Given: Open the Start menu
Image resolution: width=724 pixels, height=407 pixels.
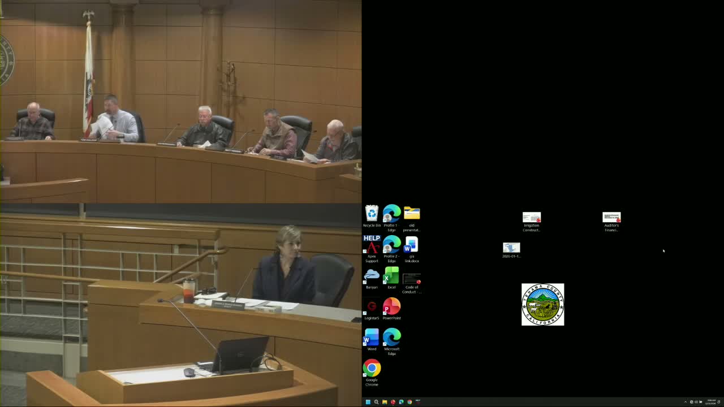Looking at the screenshot, I should pos(368,401).
